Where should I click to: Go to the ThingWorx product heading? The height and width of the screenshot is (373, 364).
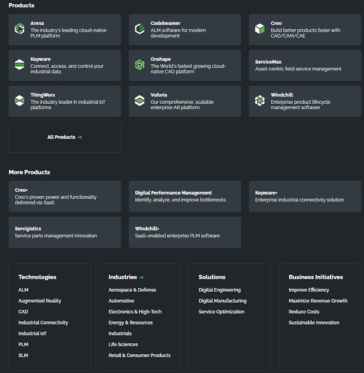pos(42,95)
